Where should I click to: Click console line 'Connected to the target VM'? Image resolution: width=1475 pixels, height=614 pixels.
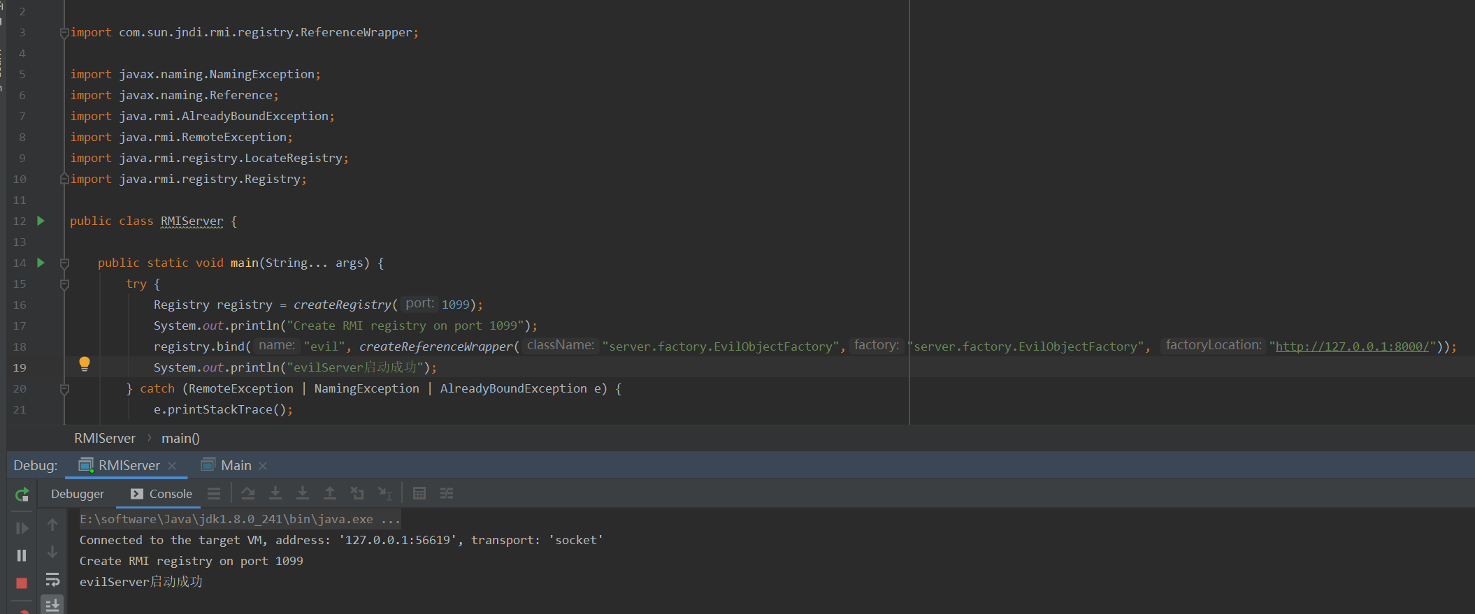(x=341, y=540)
